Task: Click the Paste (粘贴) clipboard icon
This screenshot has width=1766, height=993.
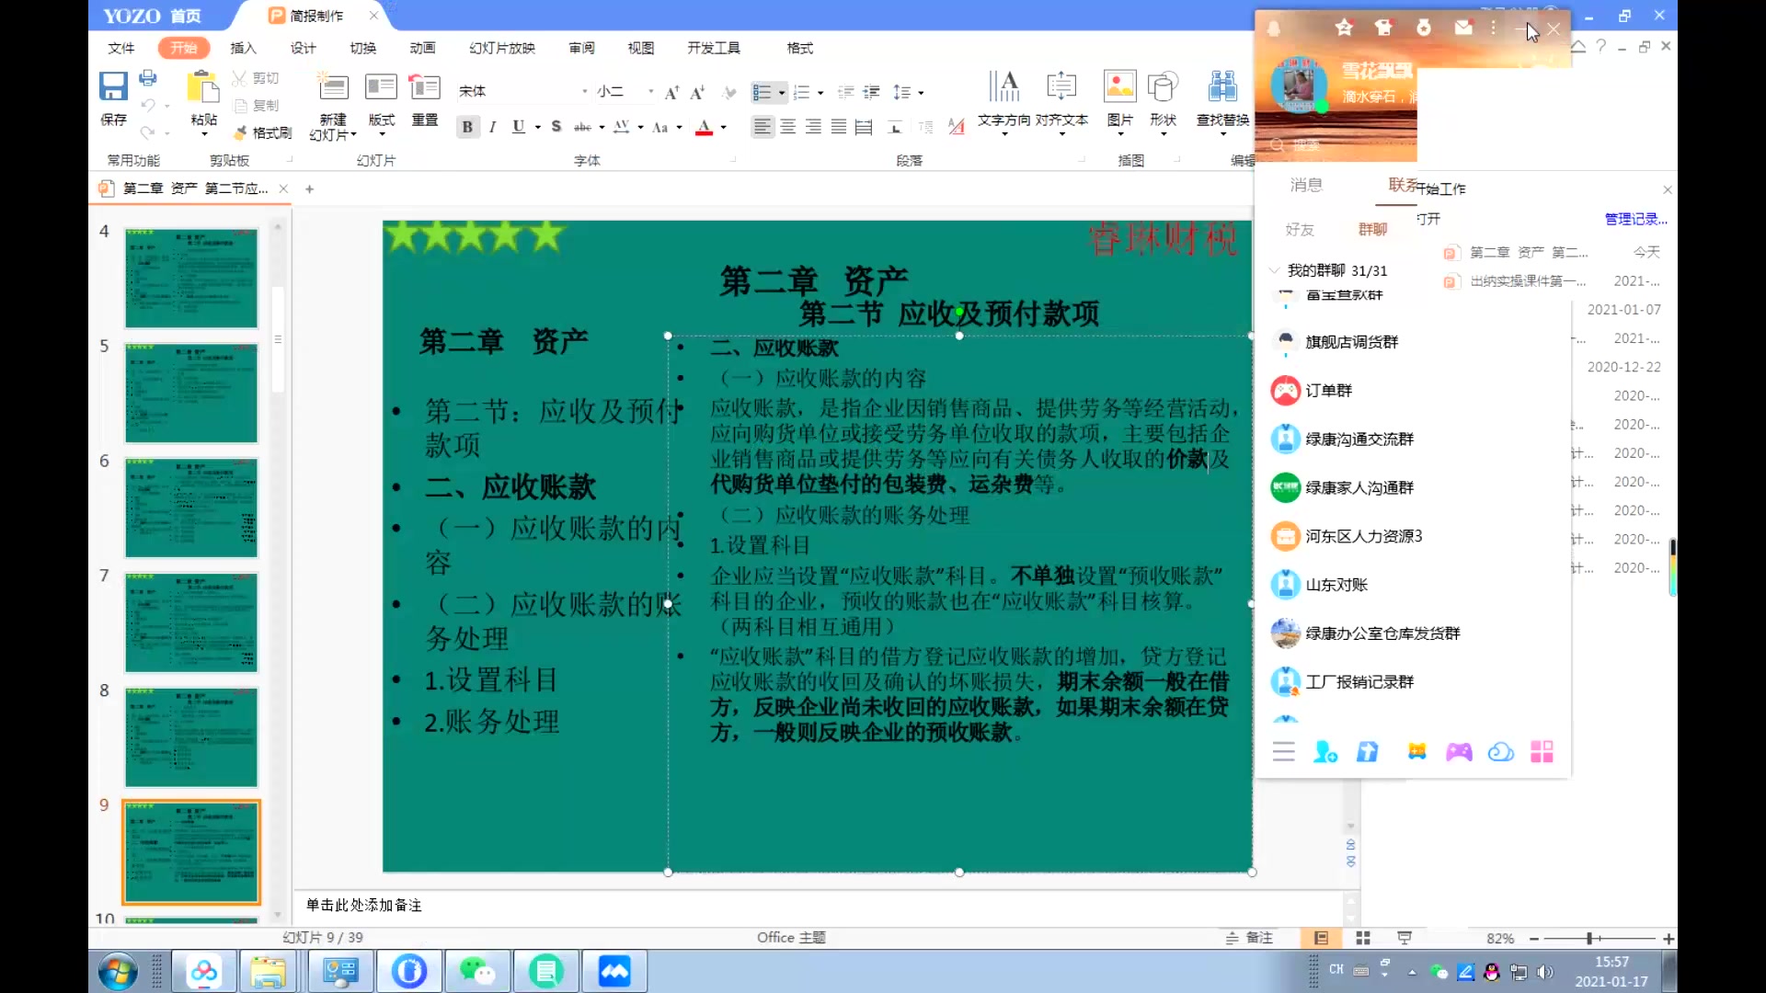Action: [x=202, y=88]
